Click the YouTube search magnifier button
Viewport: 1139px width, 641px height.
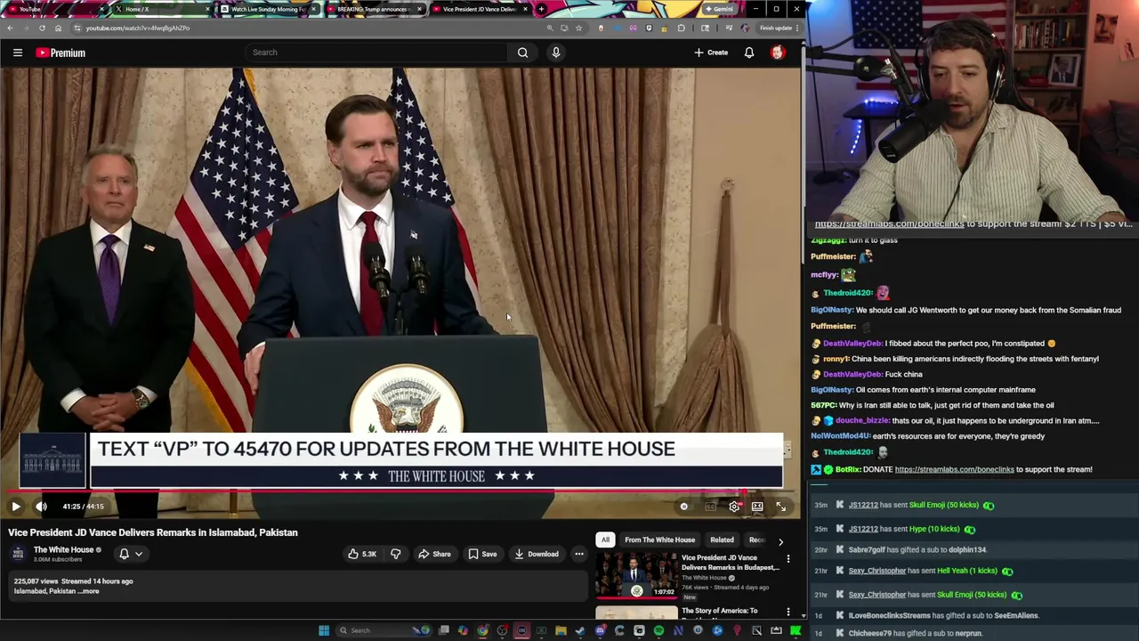click(522, 53)
